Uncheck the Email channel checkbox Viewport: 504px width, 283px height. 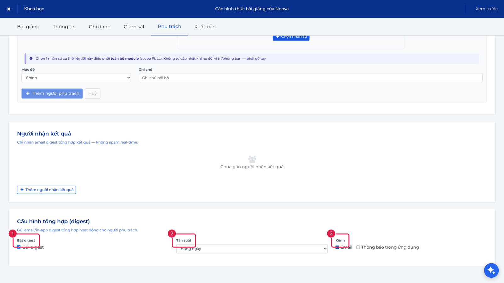[x=337, y=247]
